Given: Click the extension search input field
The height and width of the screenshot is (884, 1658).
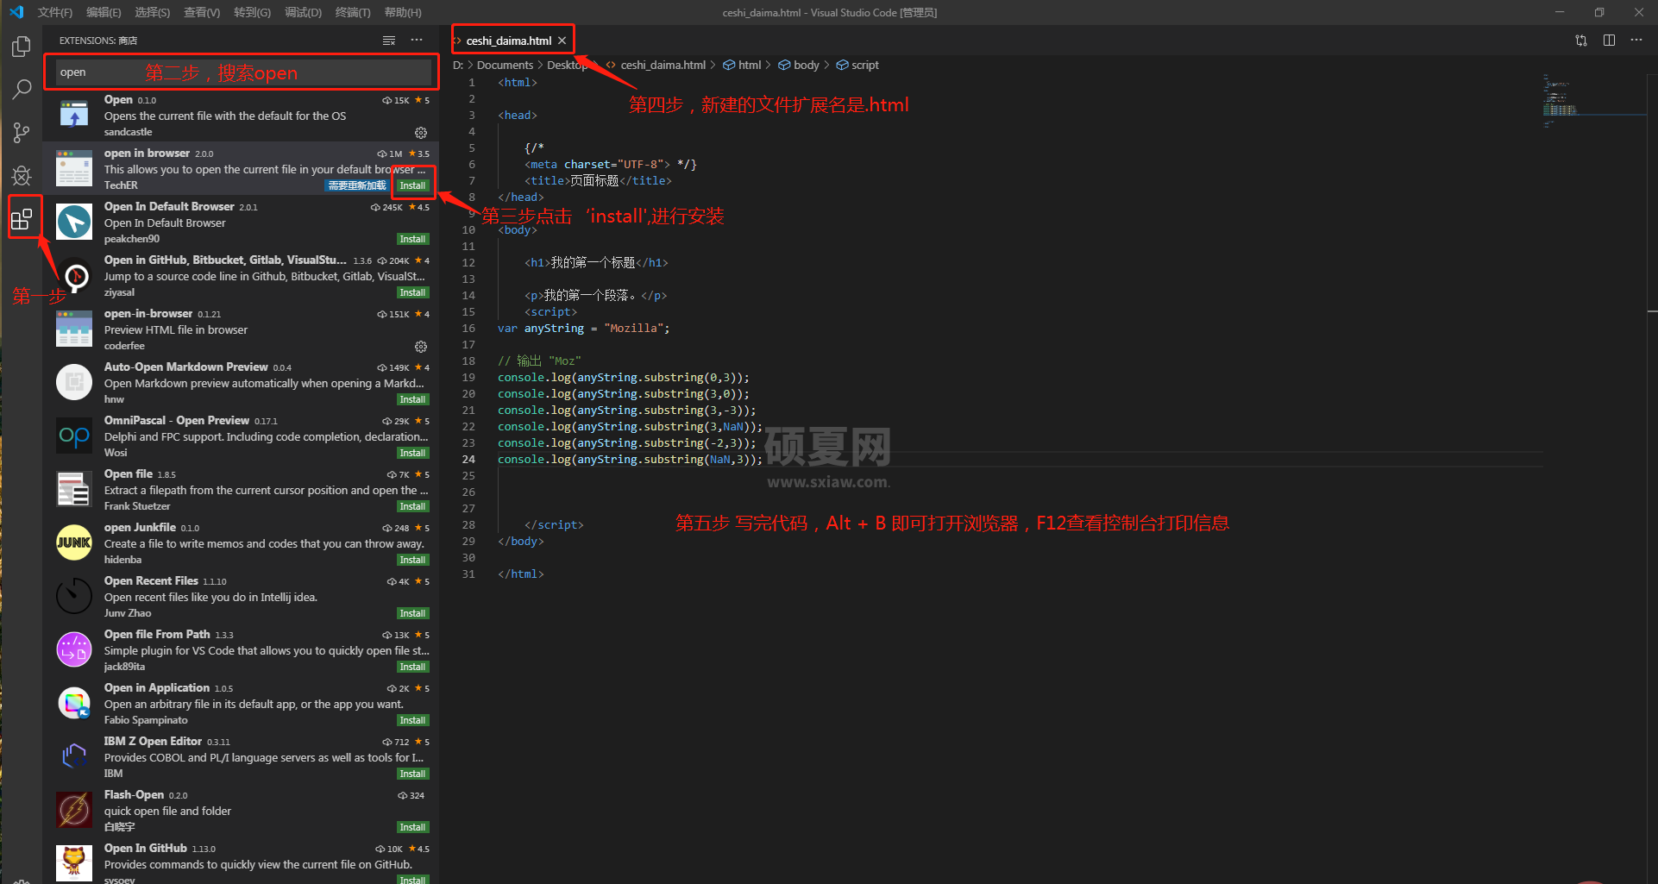Looking at the screenshot, I should pyautogui.click(x=243, y=72).
